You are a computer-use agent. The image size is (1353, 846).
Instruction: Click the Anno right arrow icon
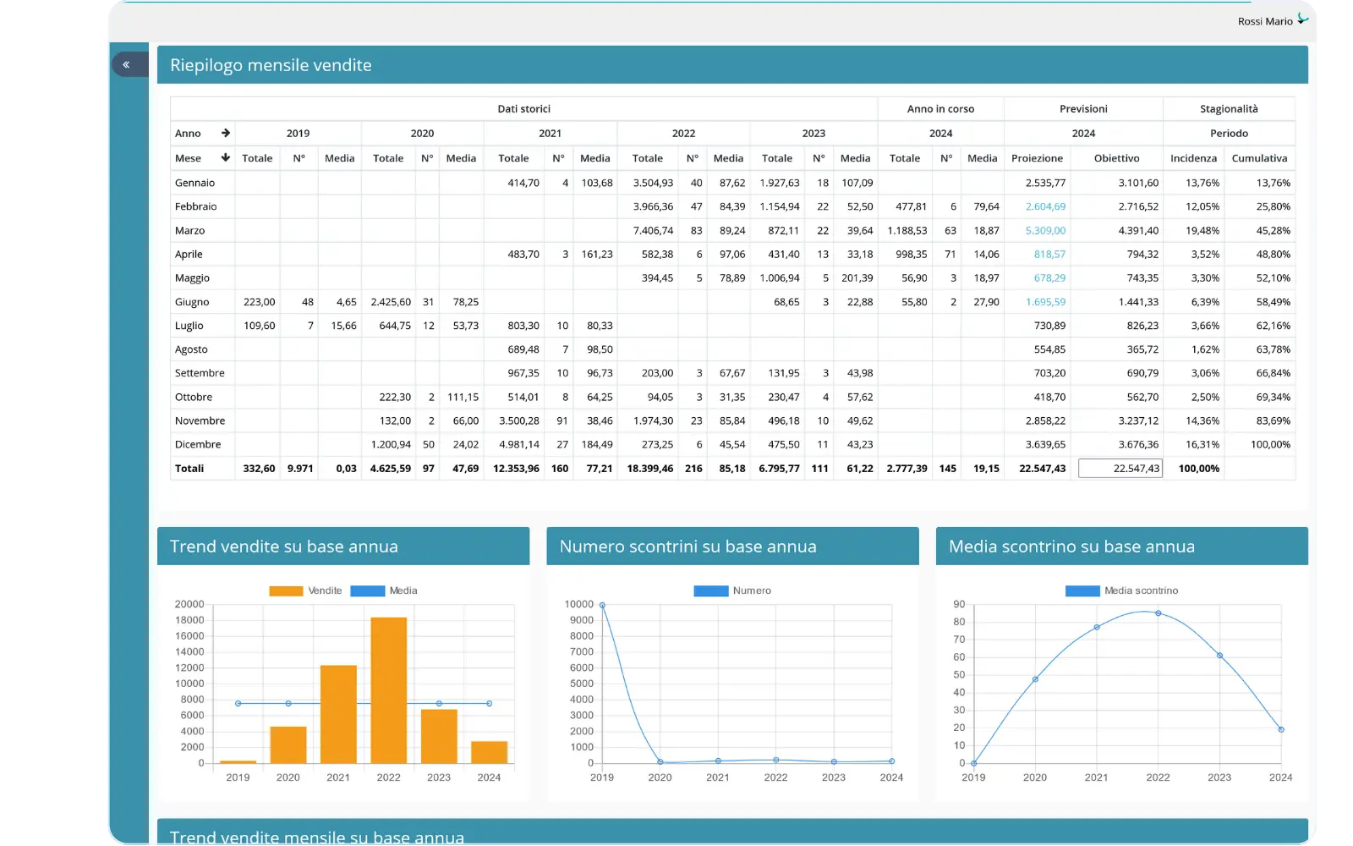point(226,133)
